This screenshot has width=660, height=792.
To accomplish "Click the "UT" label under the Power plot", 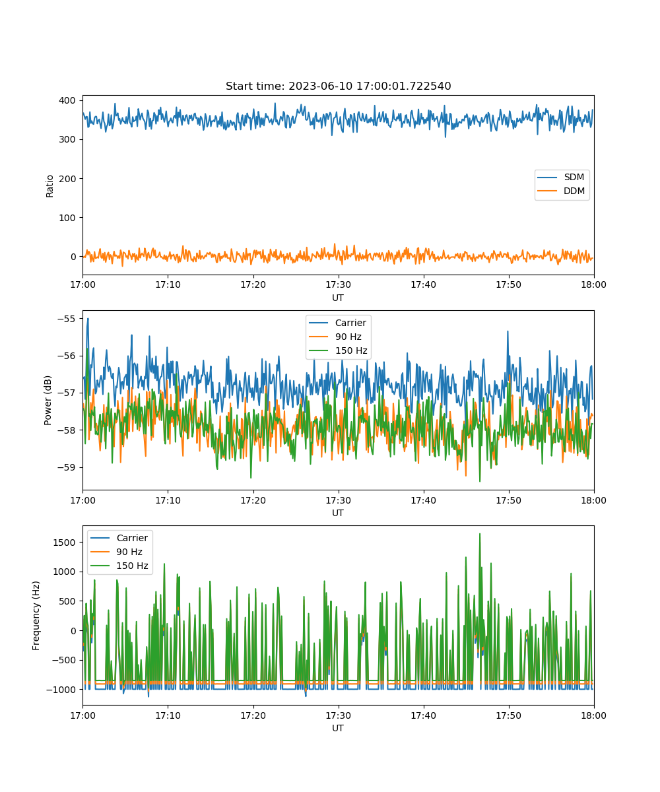I will [338, 513].
